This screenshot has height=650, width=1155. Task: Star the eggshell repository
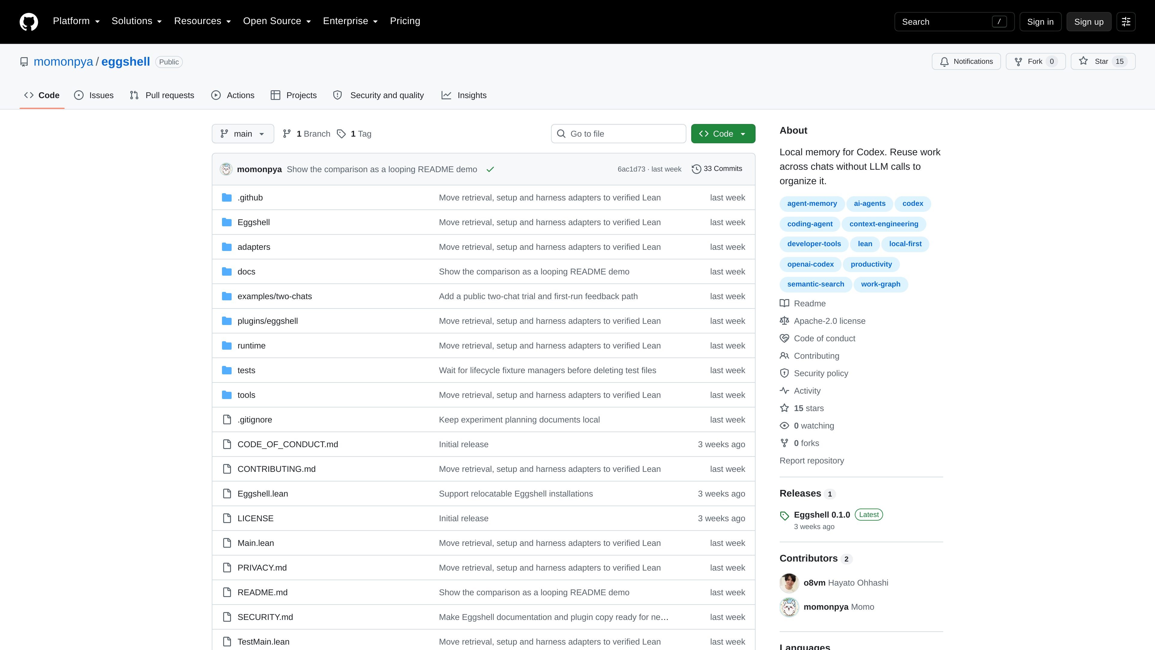tap(1103, 61)
